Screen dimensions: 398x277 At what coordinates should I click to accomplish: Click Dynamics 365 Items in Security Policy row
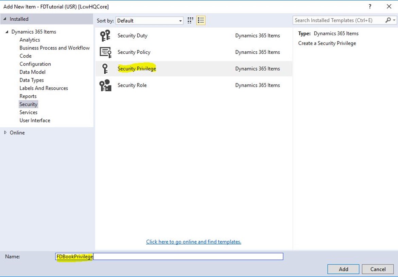click(x=258, y=52)
